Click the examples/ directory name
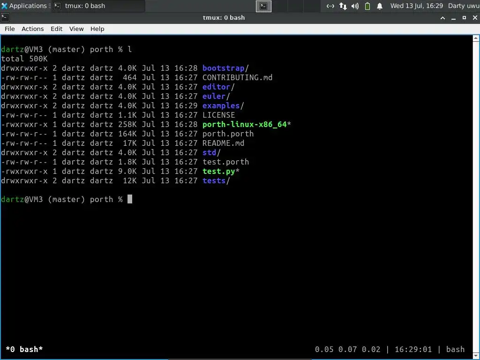480x360 pixels. pyautogui.click(x=223, y=105)
